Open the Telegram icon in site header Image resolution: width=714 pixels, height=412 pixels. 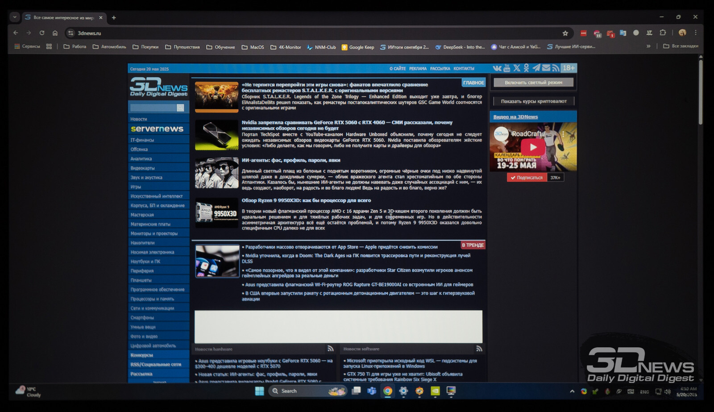[x=536, y=68]
